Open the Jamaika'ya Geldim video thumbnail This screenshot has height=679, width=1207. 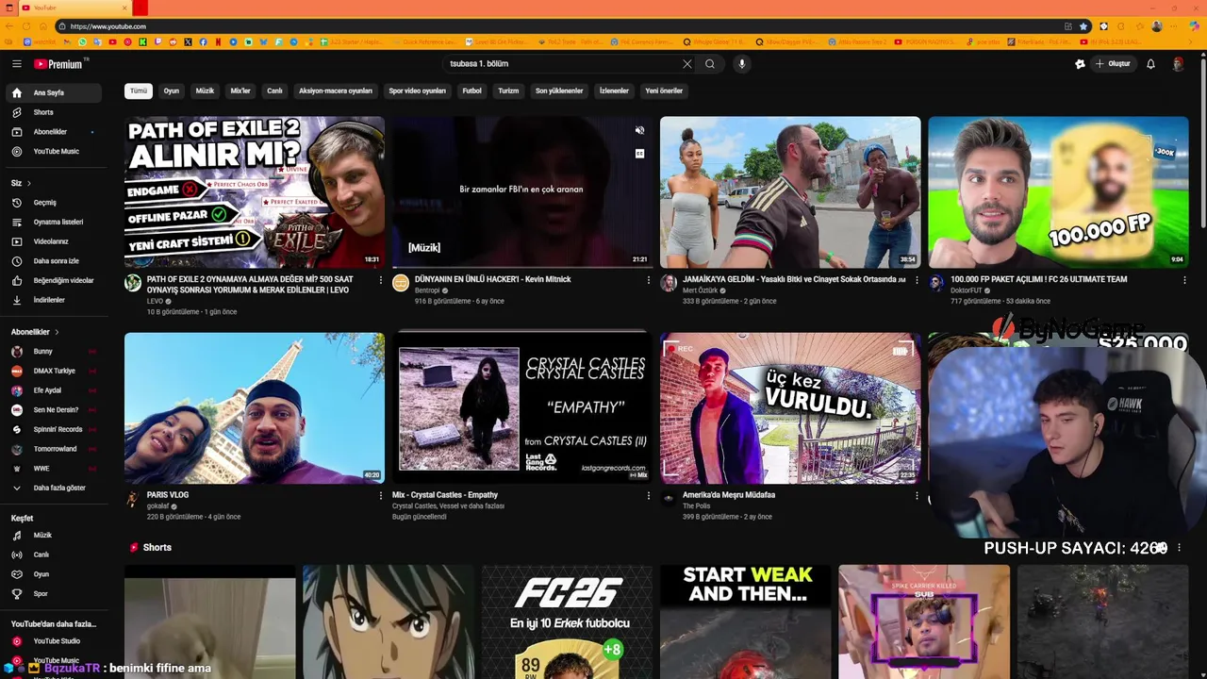coord(790,192)
